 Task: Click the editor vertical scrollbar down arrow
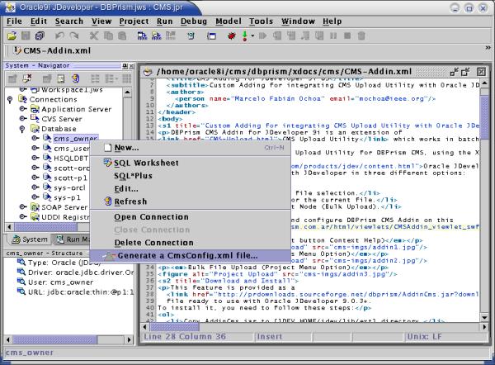[x=484, y=317]
